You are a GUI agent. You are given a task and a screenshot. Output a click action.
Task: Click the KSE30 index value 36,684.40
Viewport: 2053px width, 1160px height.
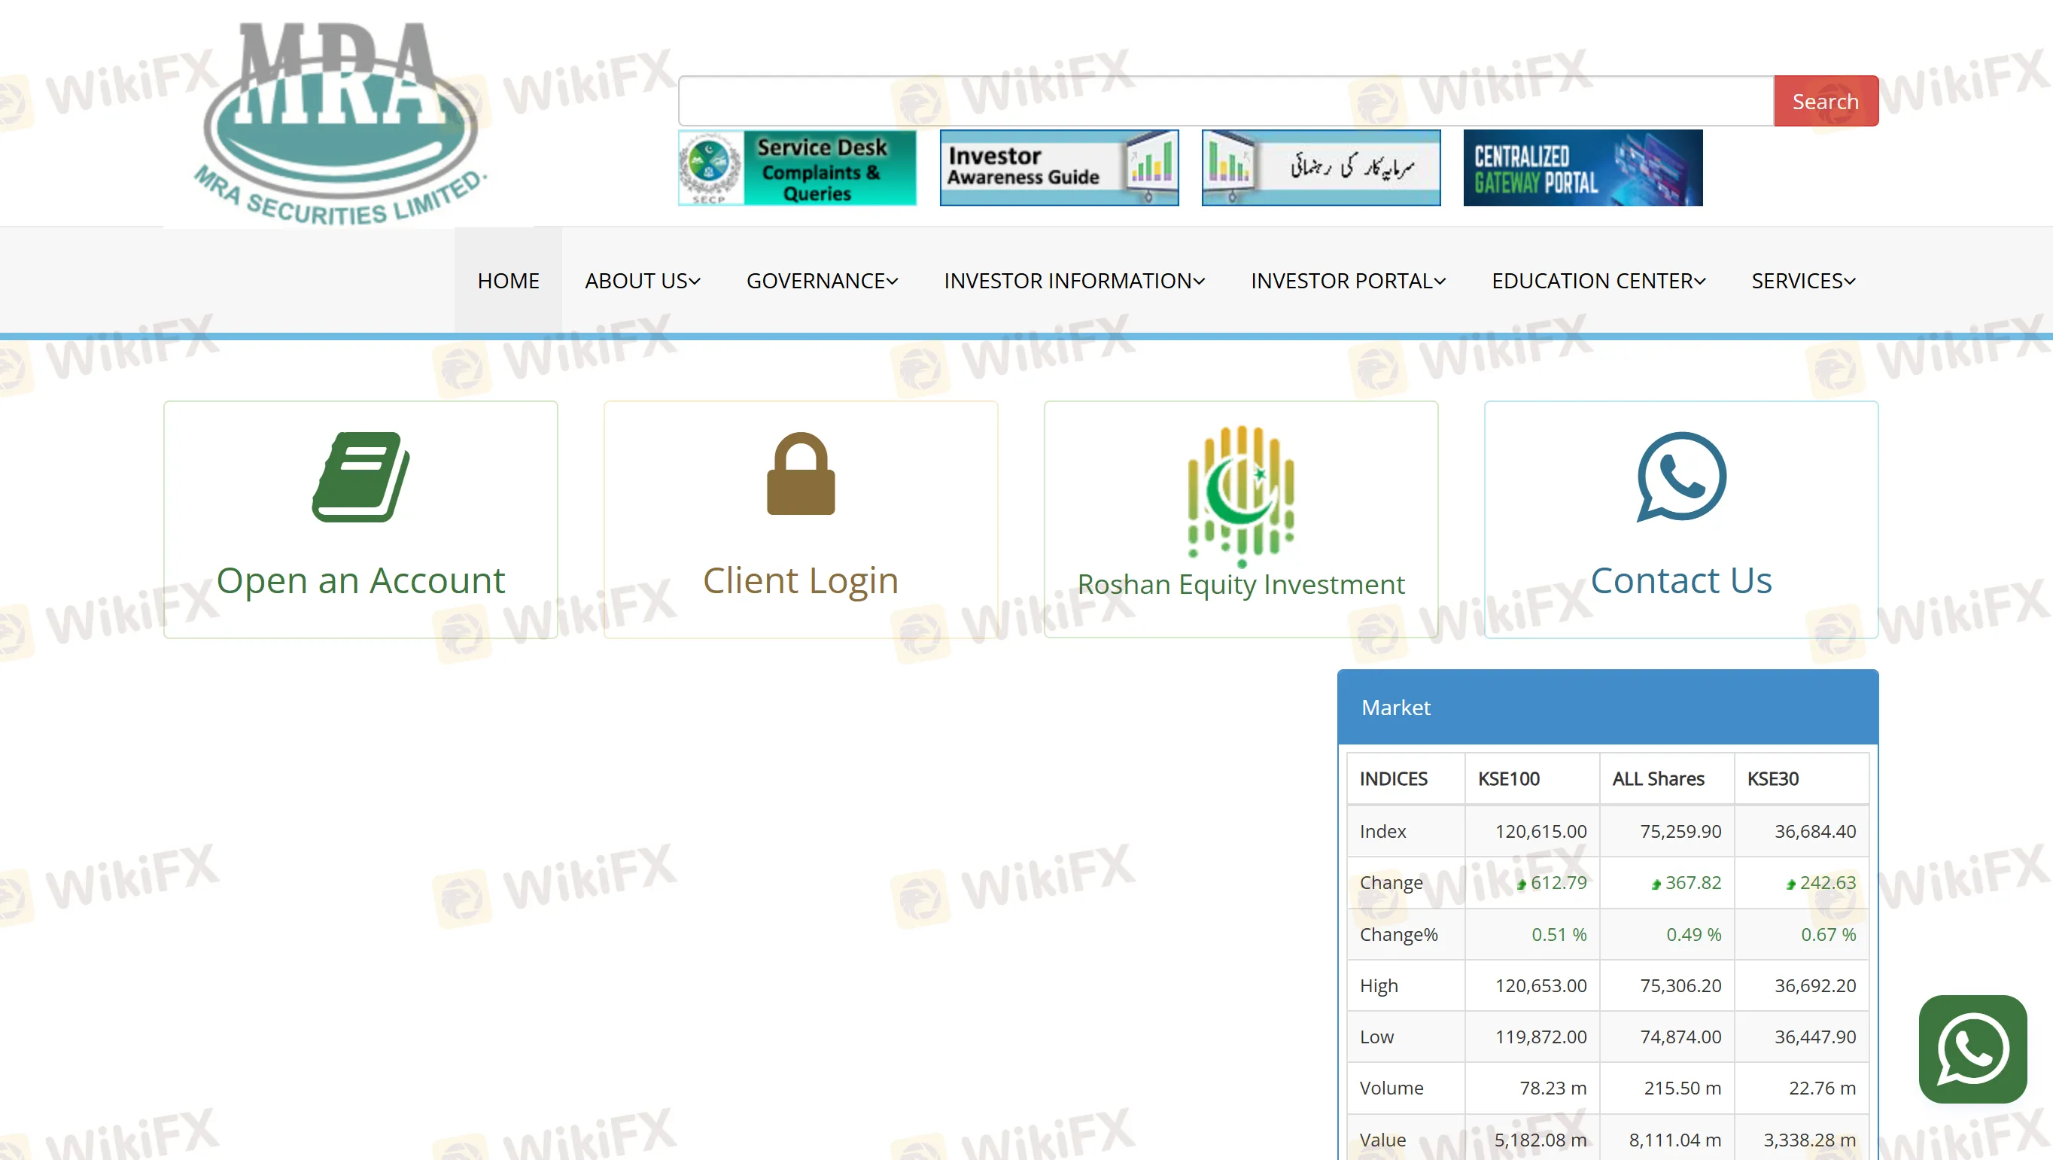[x=1815, y=832]
